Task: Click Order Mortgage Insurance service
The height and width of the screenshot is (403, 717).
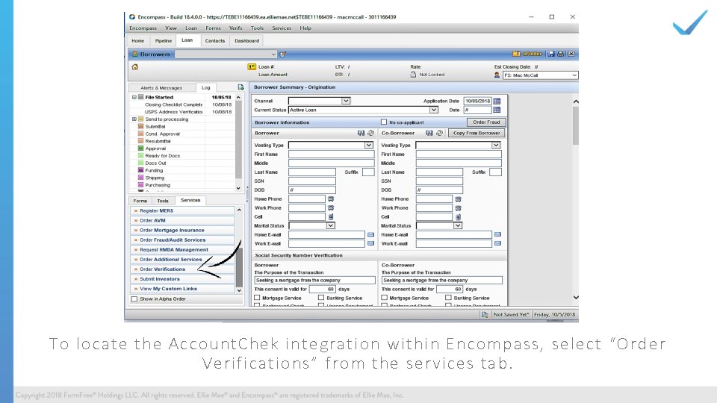Action: tap(182, 231)
